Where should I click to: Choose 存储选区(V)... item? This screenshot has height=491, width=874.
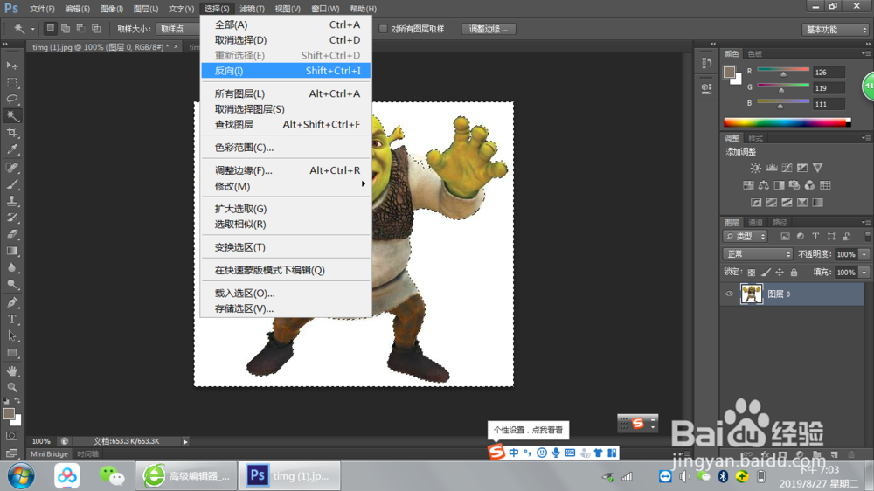pyautogui.click(x=286, y=308)
